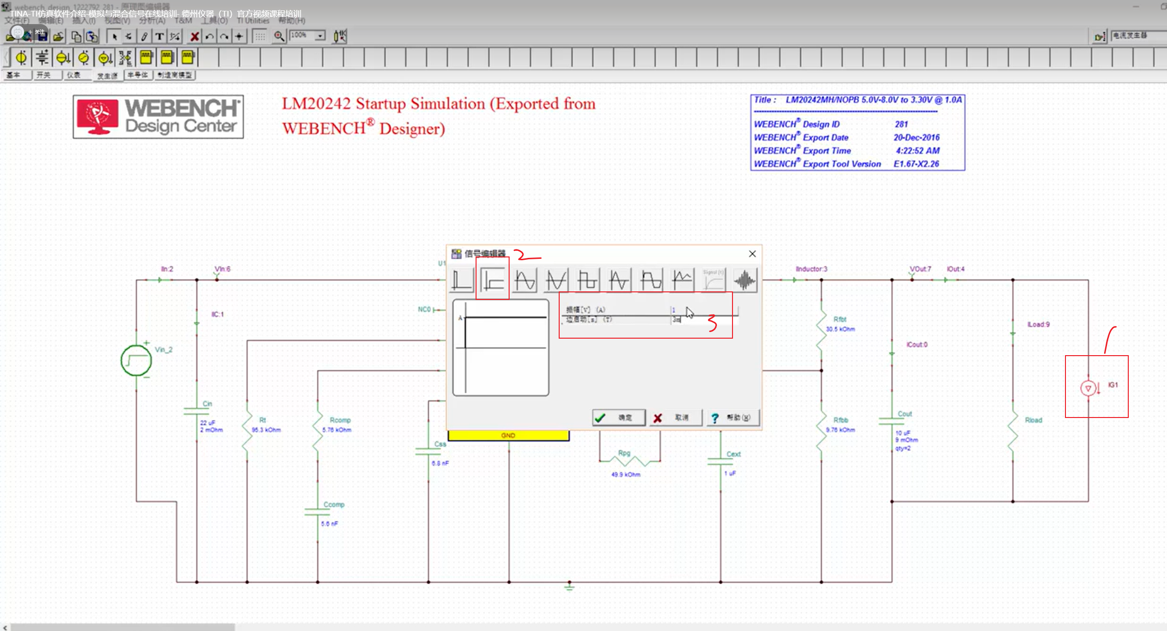Click the 取消 cancel button
Viewport: 1167px width, 631px height.
[675, 418]
